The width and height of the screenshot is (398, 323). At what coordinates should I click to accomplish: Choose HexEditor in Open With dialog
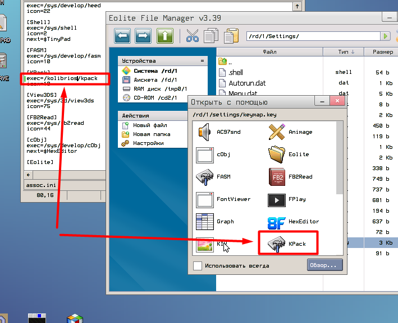(x=293, y=223)
